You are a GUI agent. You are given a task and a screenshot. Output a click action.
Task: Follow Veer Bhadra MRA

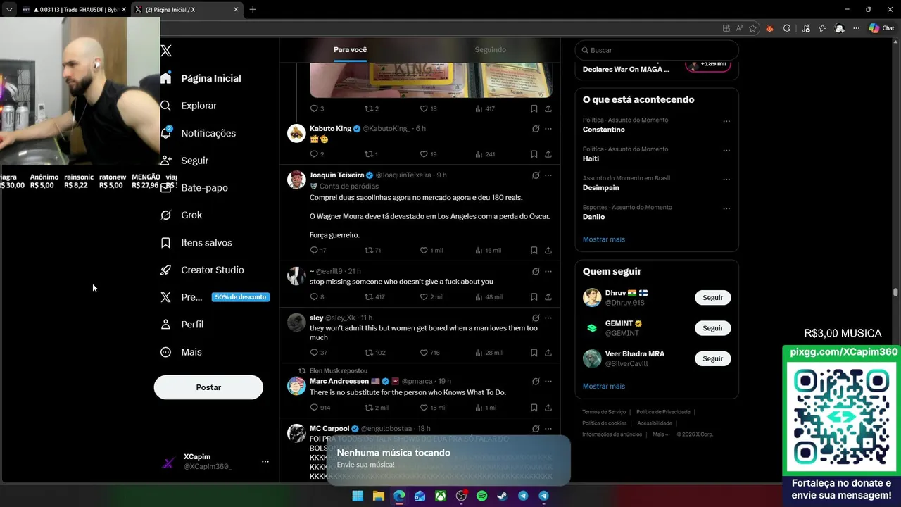712,358
